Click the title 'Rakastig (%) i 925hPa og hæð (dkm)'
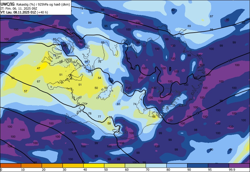250x172 pixels. pos(43,4)
